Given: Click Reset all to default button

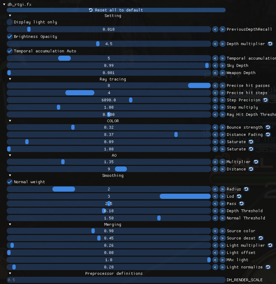Looking at the screenshot, I should point(116,10).
